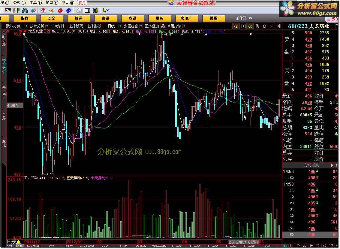Image resolution: width=340 pixels, height=249 pixels.
Task: Switch to the 技术分析 side tab
Action: [x=4, y=65]
